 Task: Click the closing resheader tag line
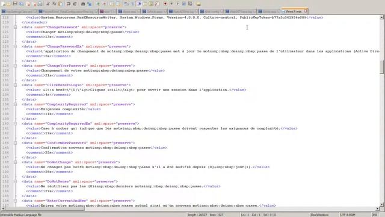click(34, 22)
